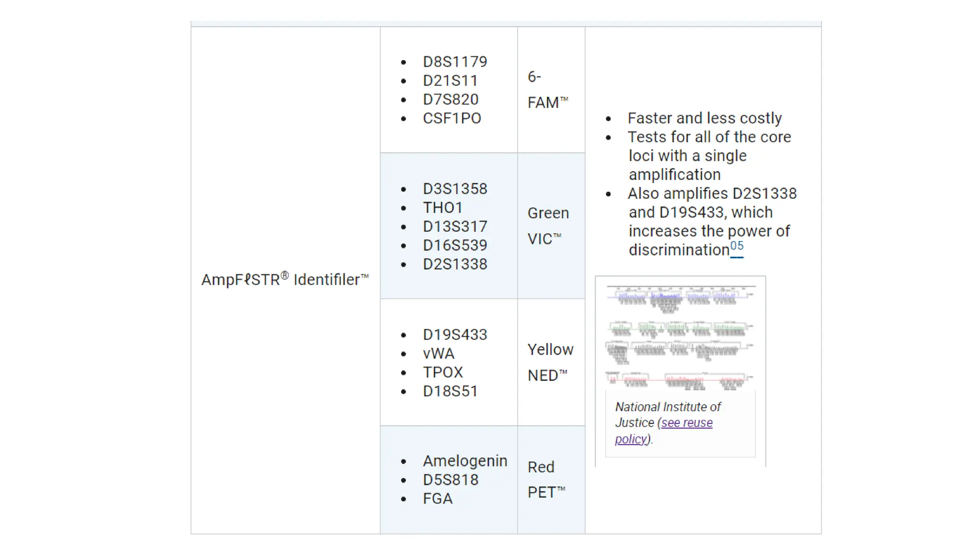Select the CSF1PO list item
Viewport: 968px width, 544px height.
[452, 119]
